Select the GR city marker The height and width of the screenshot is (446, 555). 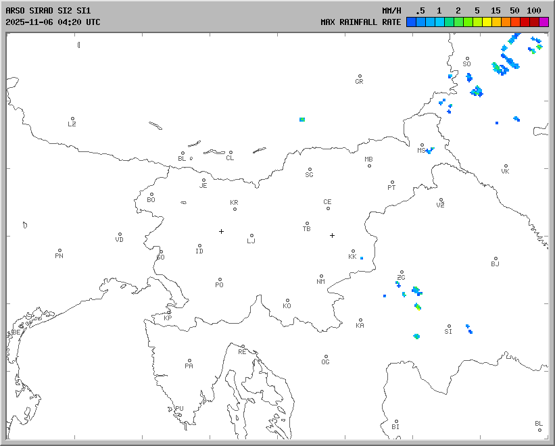click(x=360, y=76)
